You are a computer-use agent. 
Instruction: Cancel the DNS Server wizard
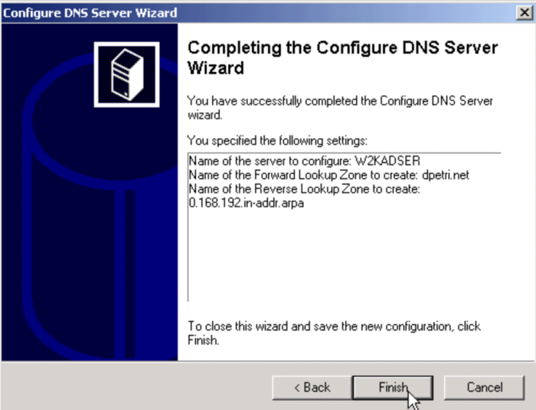[485, 387]
